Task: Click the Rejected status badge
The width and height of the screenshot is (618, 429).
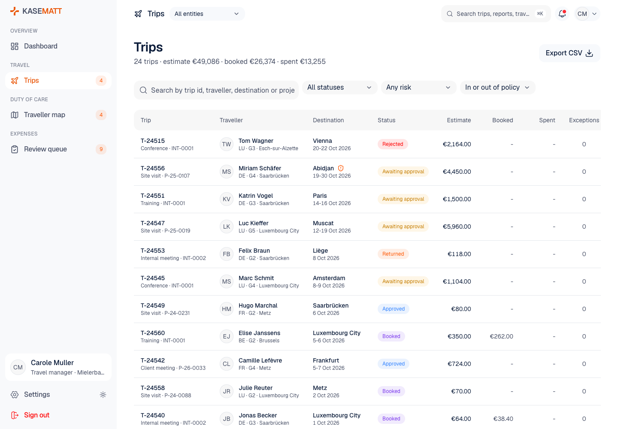Action: [393, 144]
